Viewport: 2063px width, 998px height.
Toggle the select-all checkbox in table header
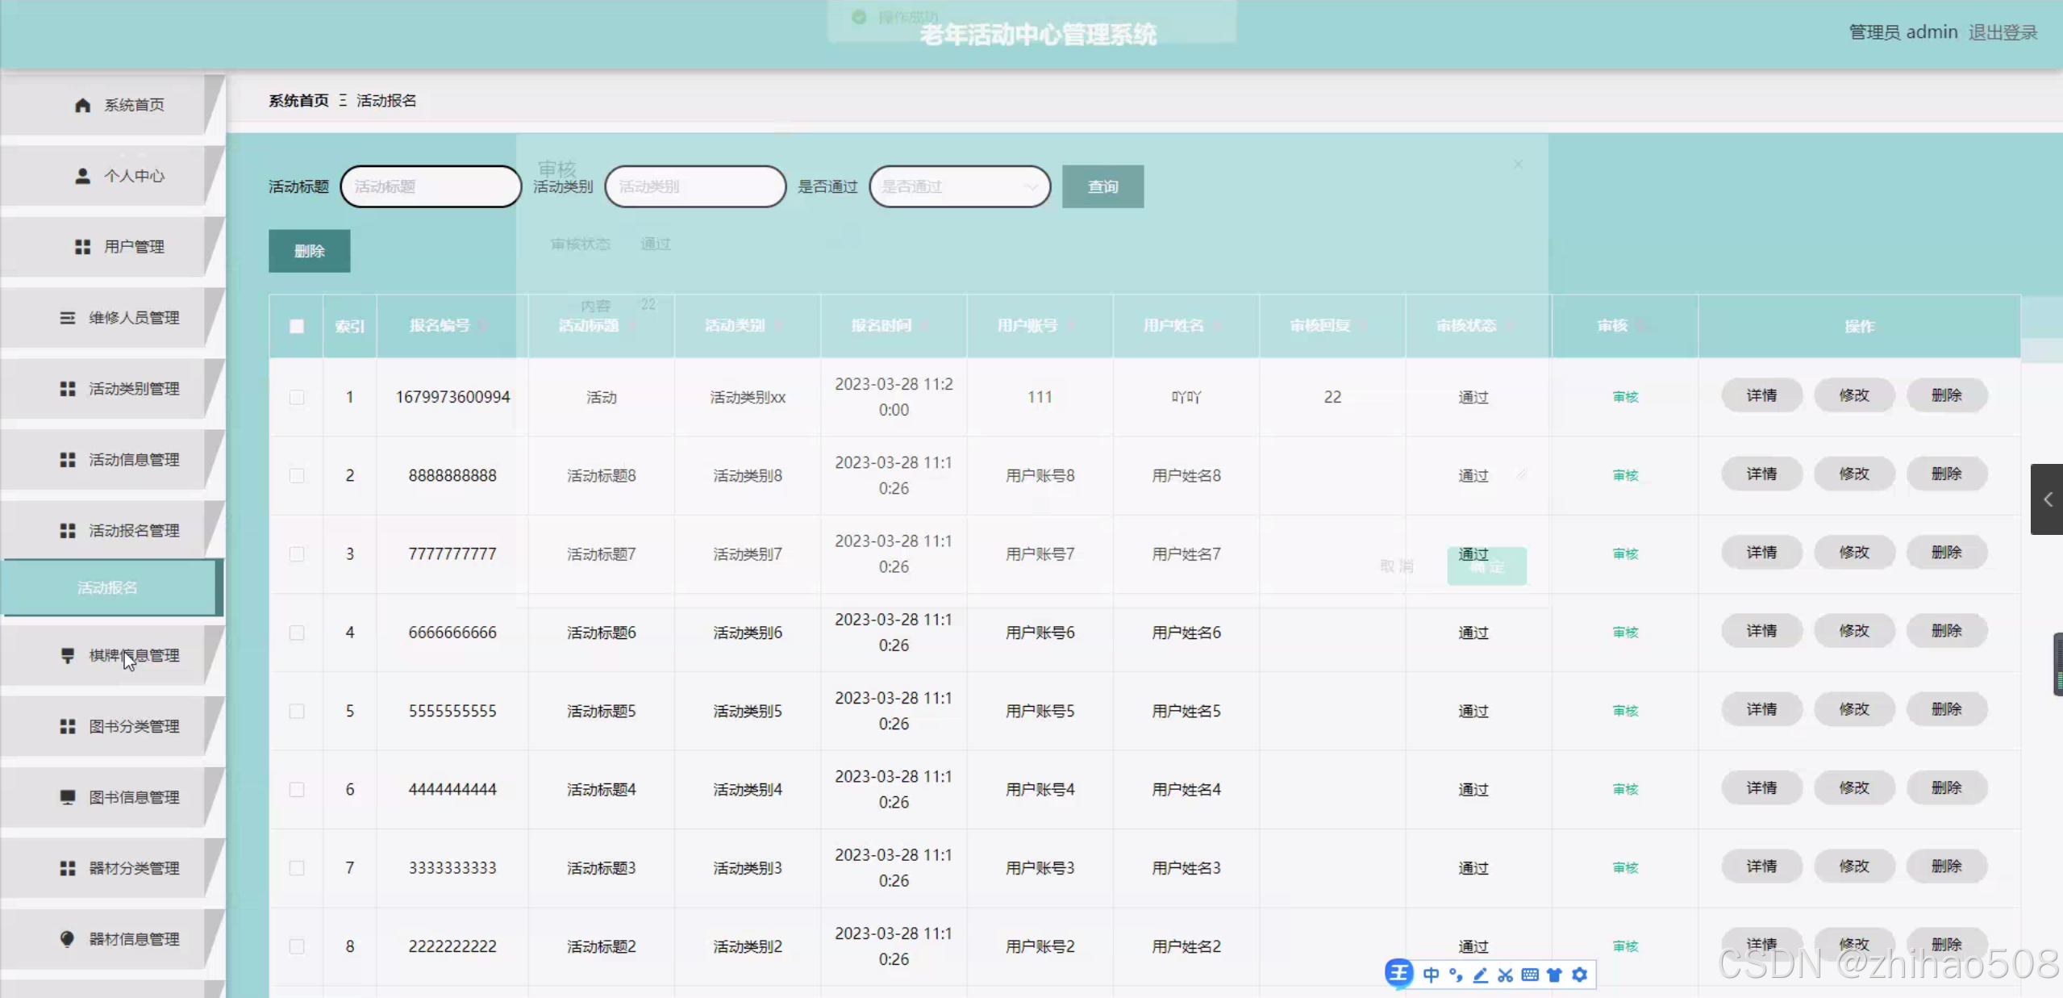coord(297,326)
